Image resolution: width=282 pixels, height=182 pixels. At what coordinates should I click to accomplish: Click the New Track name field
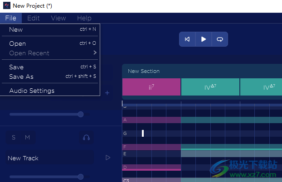(x=50, y=158)
